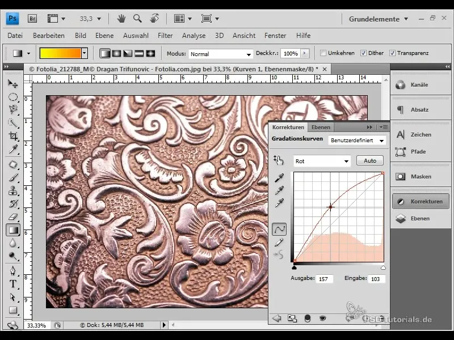Select the Rectangle shape tool
454x340 pixels.
coord(12,310)
